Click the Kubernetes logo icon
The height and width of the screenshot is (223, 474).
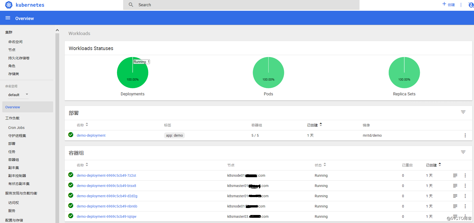tap(9, 5)
